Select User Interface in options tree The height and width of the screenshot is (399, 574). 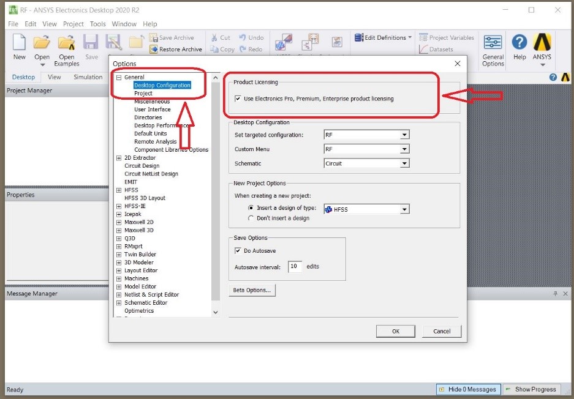tap(153, 110)
